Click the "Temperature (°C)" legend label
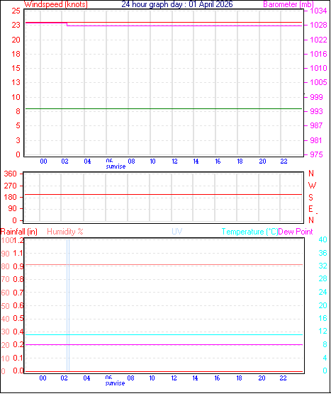 [249, 232]
